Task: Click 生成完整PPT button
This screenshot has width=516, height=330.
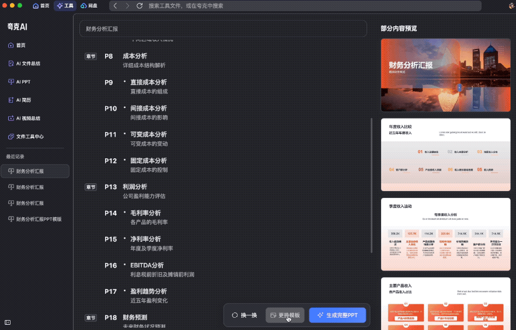Action: tap(337, 315)
